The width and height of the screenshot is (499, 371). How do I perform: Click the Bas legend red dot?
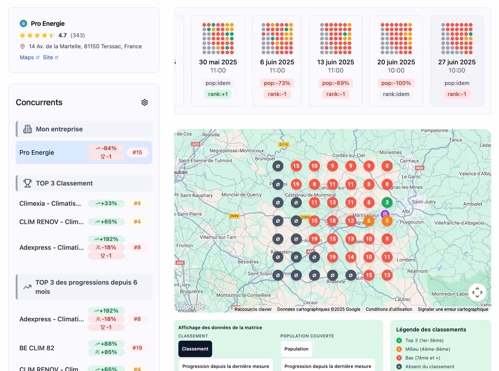coord(399,358)
